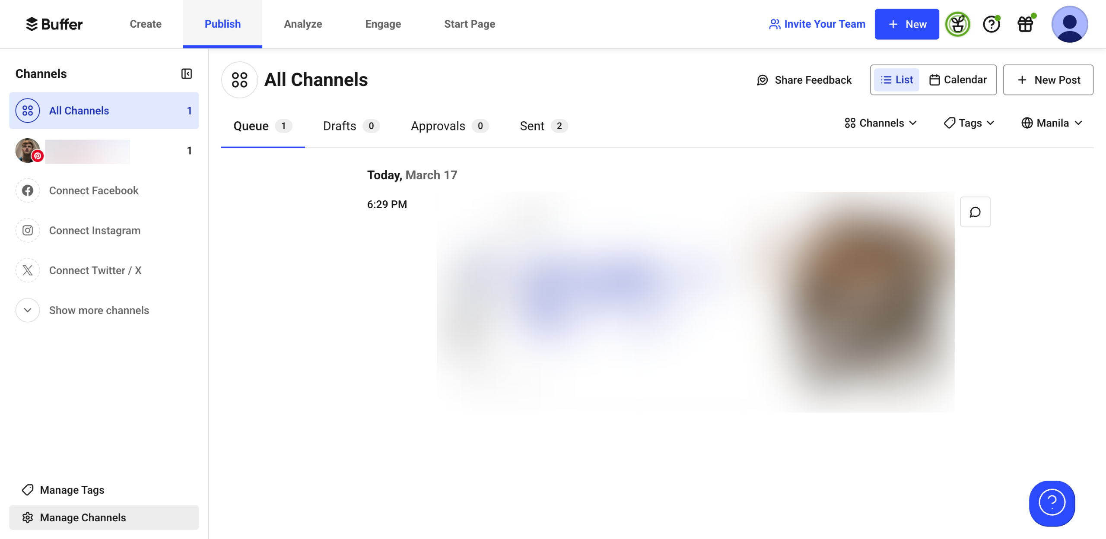The height and width of the screenshot is (539, 1106).
Task: Click the Buffer logo
Action: coord(54,24)
